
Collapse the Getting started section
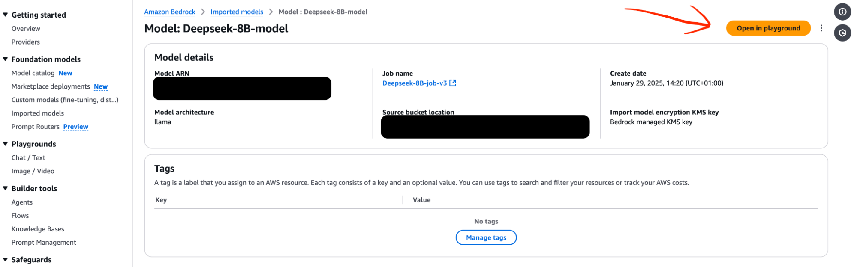6,15
